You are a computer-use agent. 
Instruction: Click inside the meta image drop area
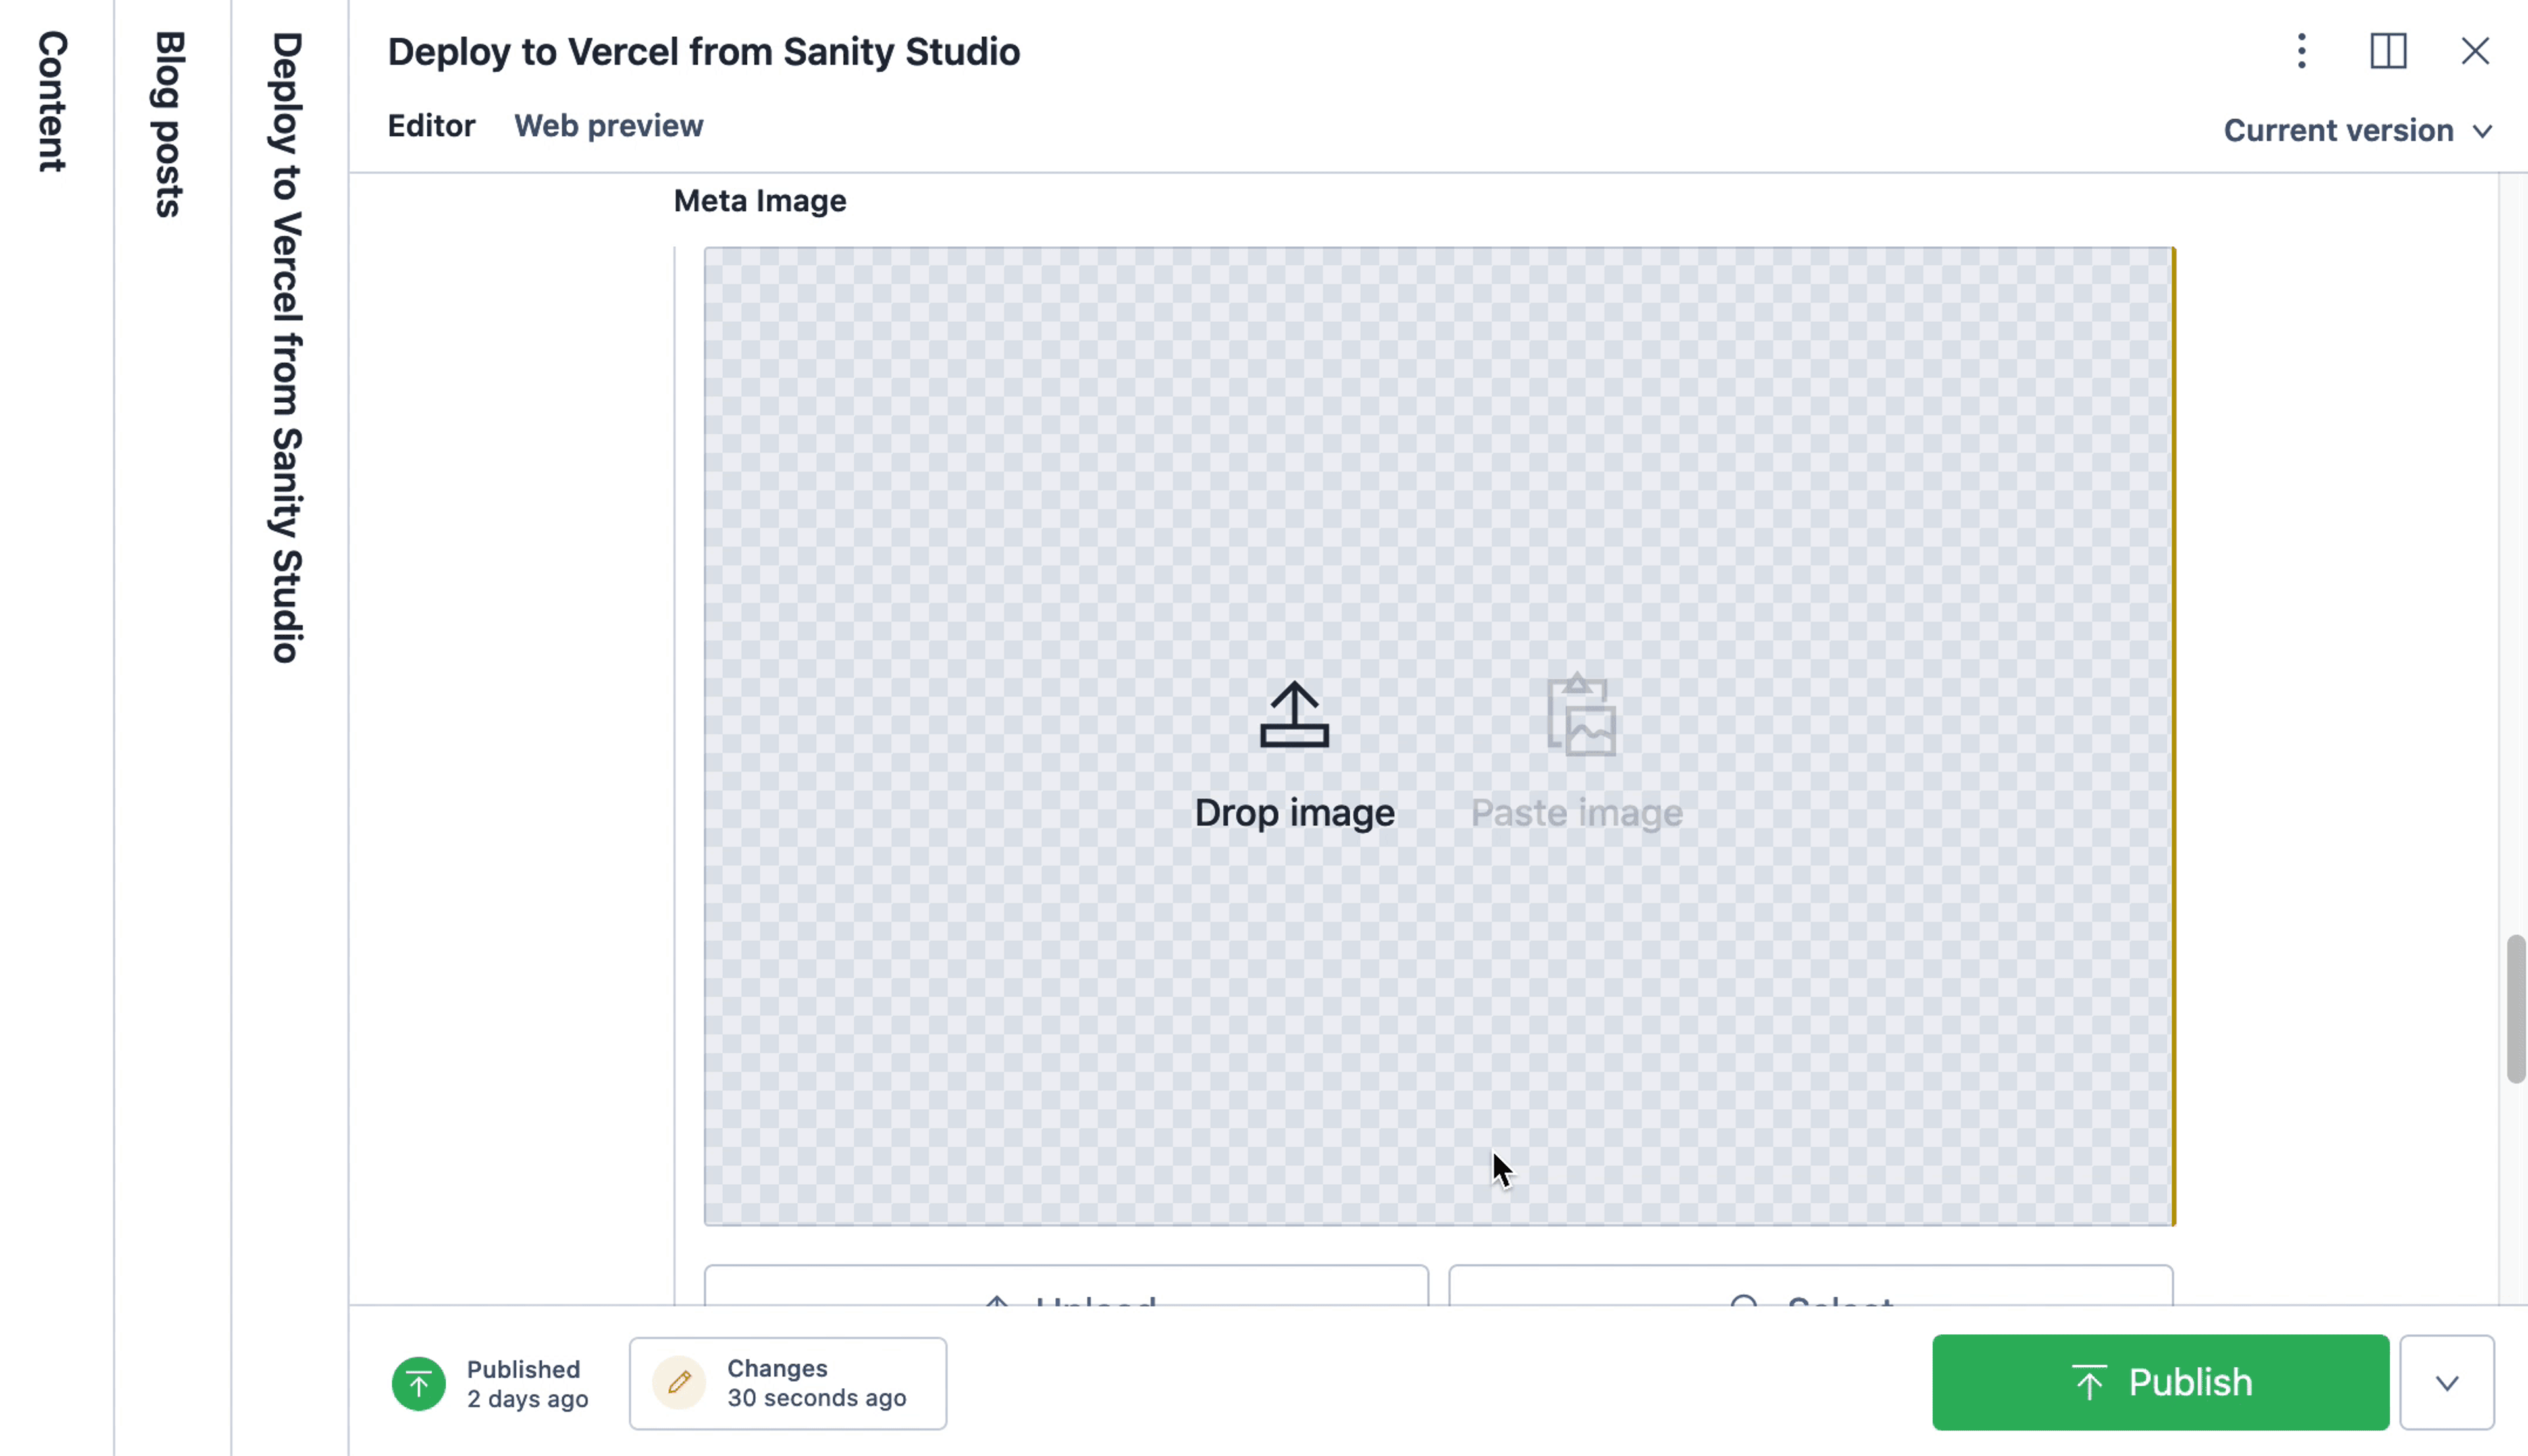[1438, 736]
